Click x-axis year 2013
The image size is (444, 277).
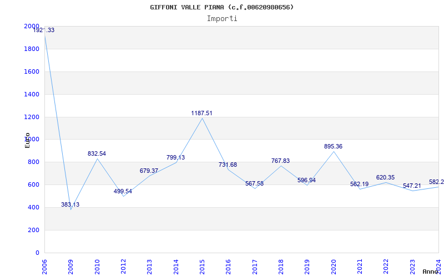[x=149, y=267]
